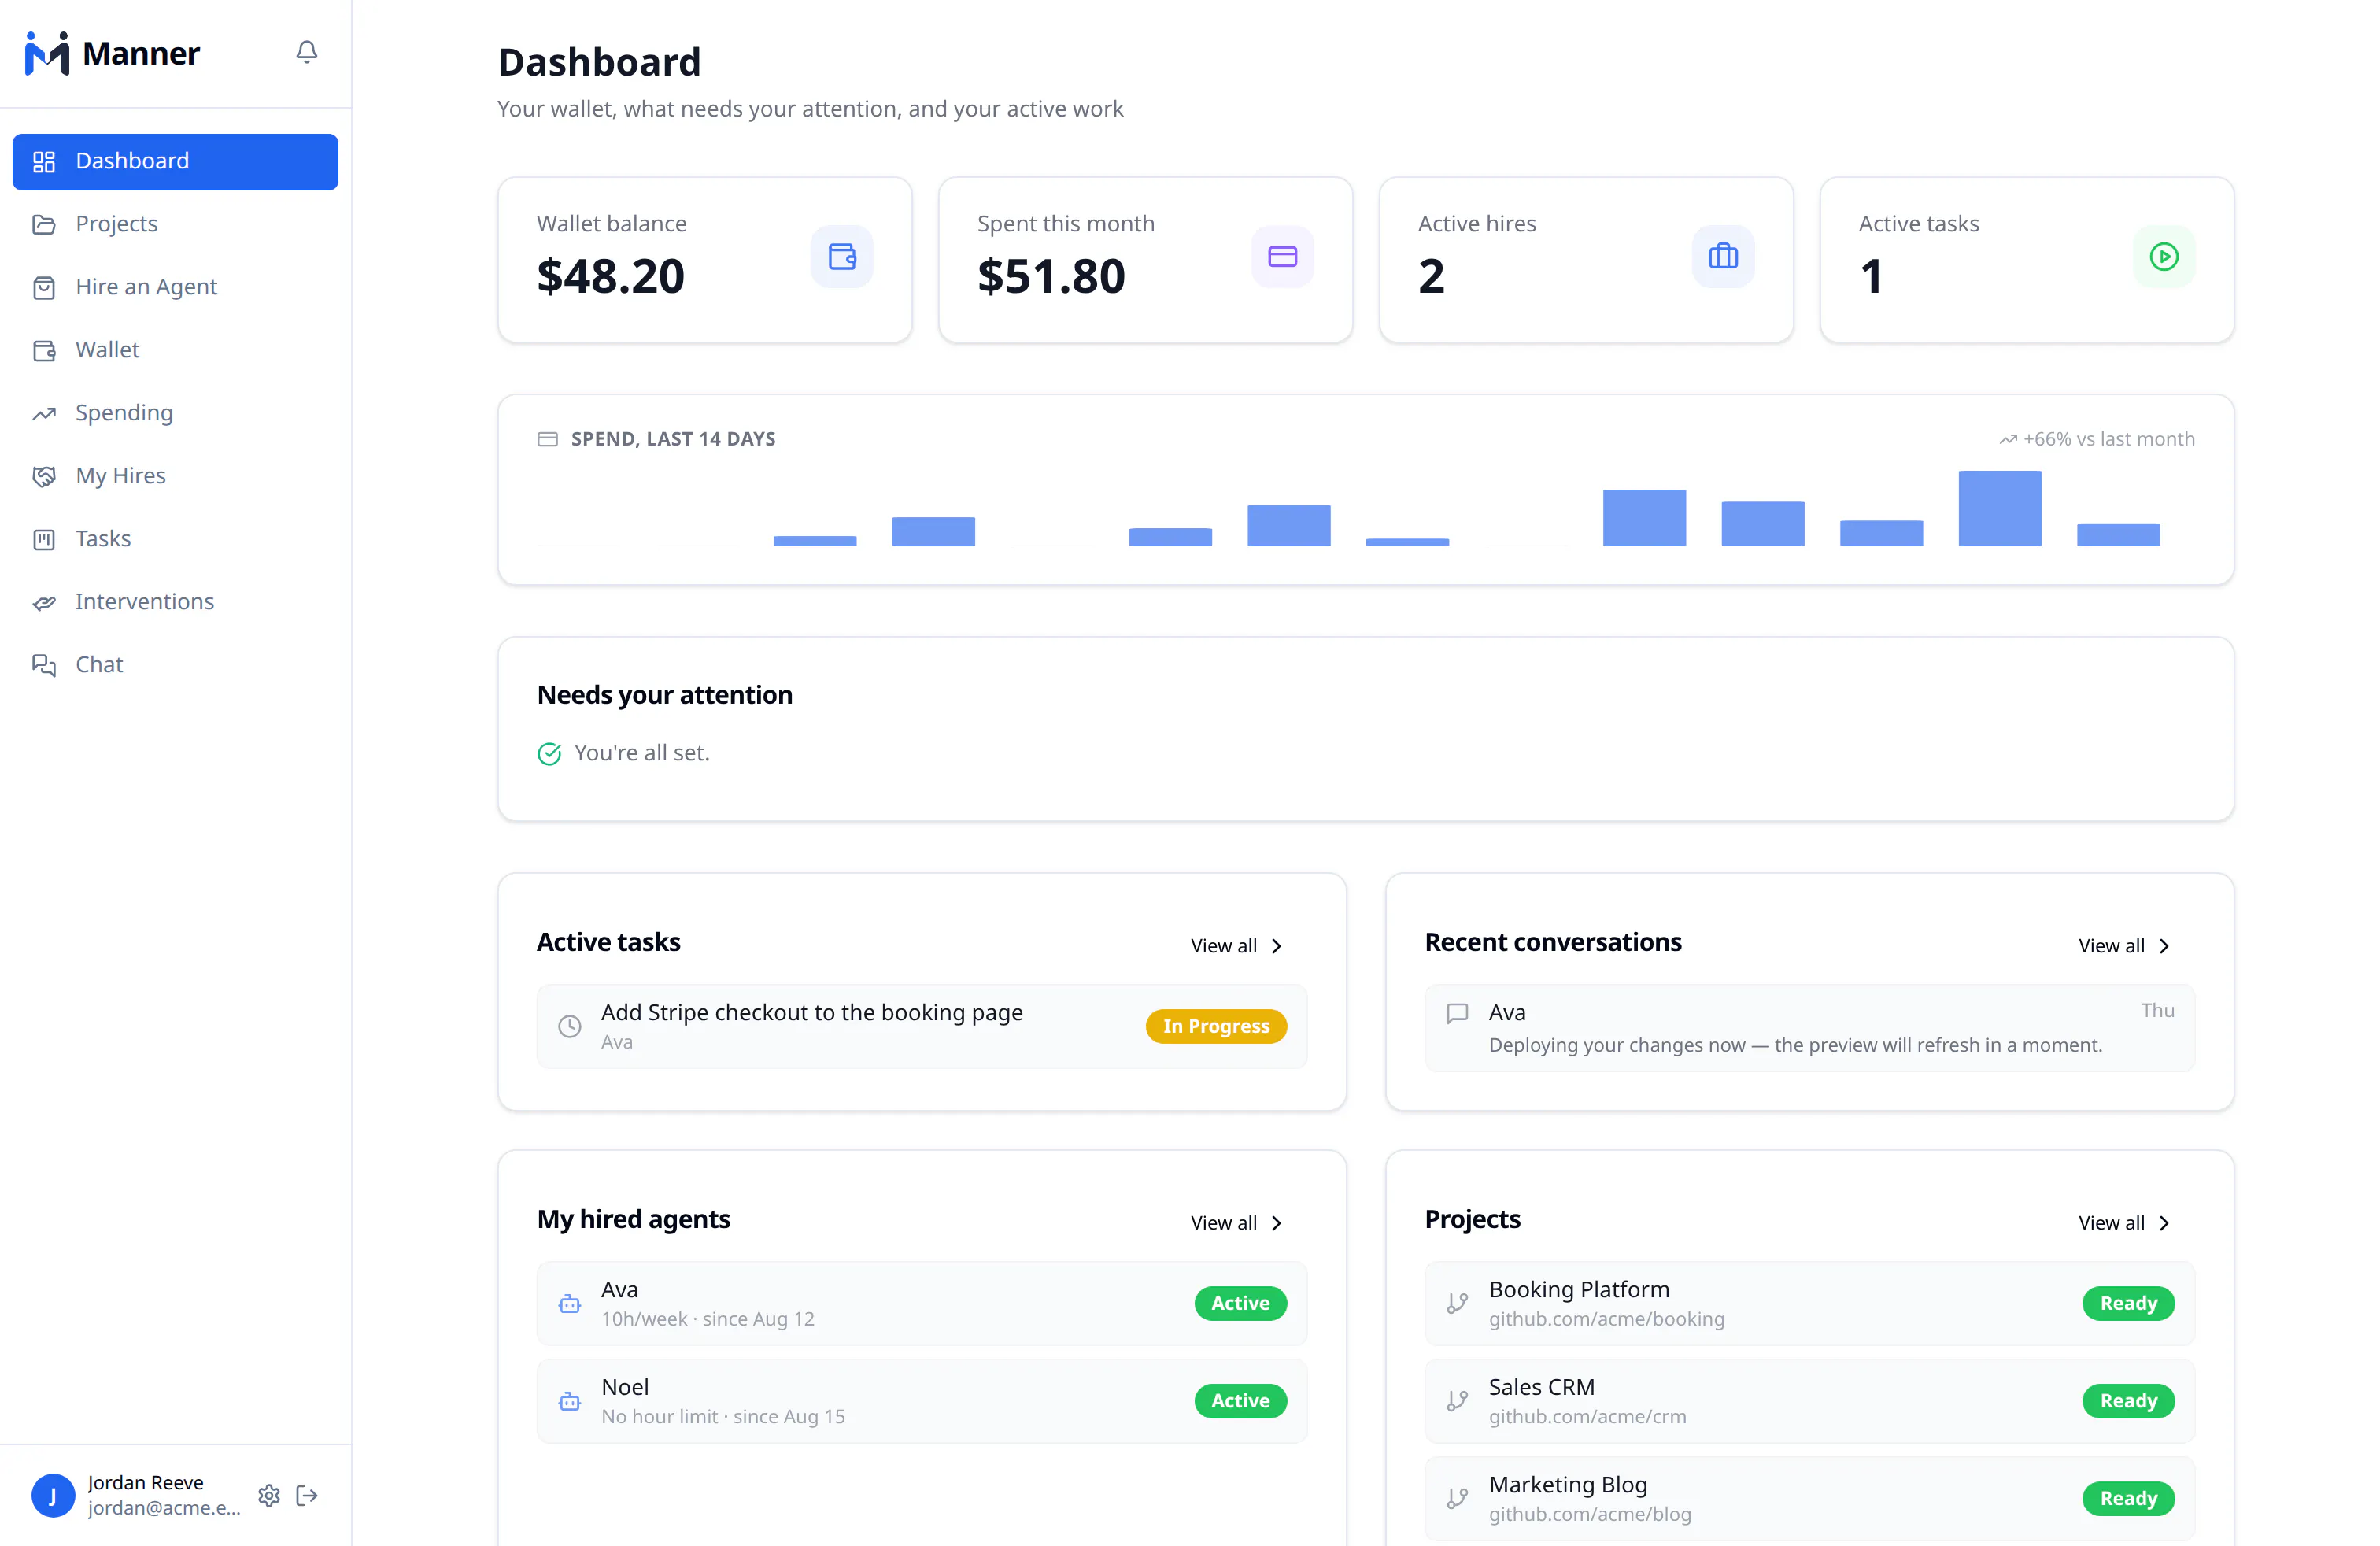Screen dimensions: 2380x1546
Task: Go to Dashboard in sidebar
Action: (x=175, y=162)
